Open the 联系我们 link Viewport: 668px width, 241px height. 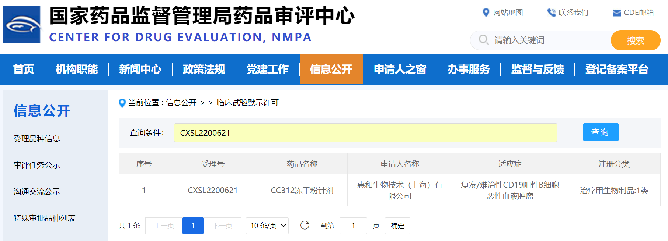pyautogui.click(x=573, y=13)
